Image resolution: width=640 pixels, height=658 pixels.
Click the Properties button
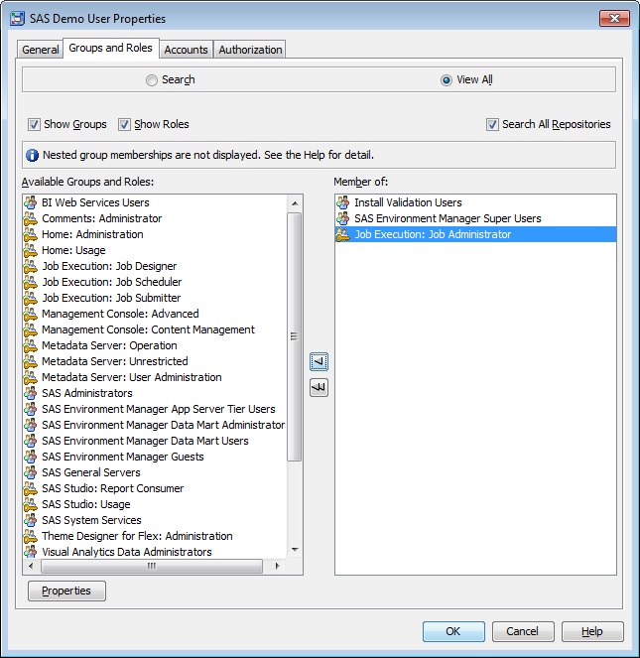point(66,591)
